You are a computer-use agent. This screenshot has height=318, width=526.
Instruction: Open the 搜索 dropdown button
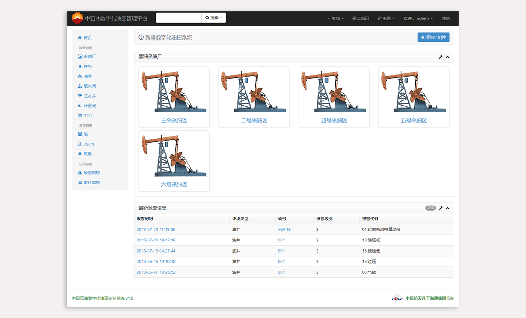coord(214,18)
